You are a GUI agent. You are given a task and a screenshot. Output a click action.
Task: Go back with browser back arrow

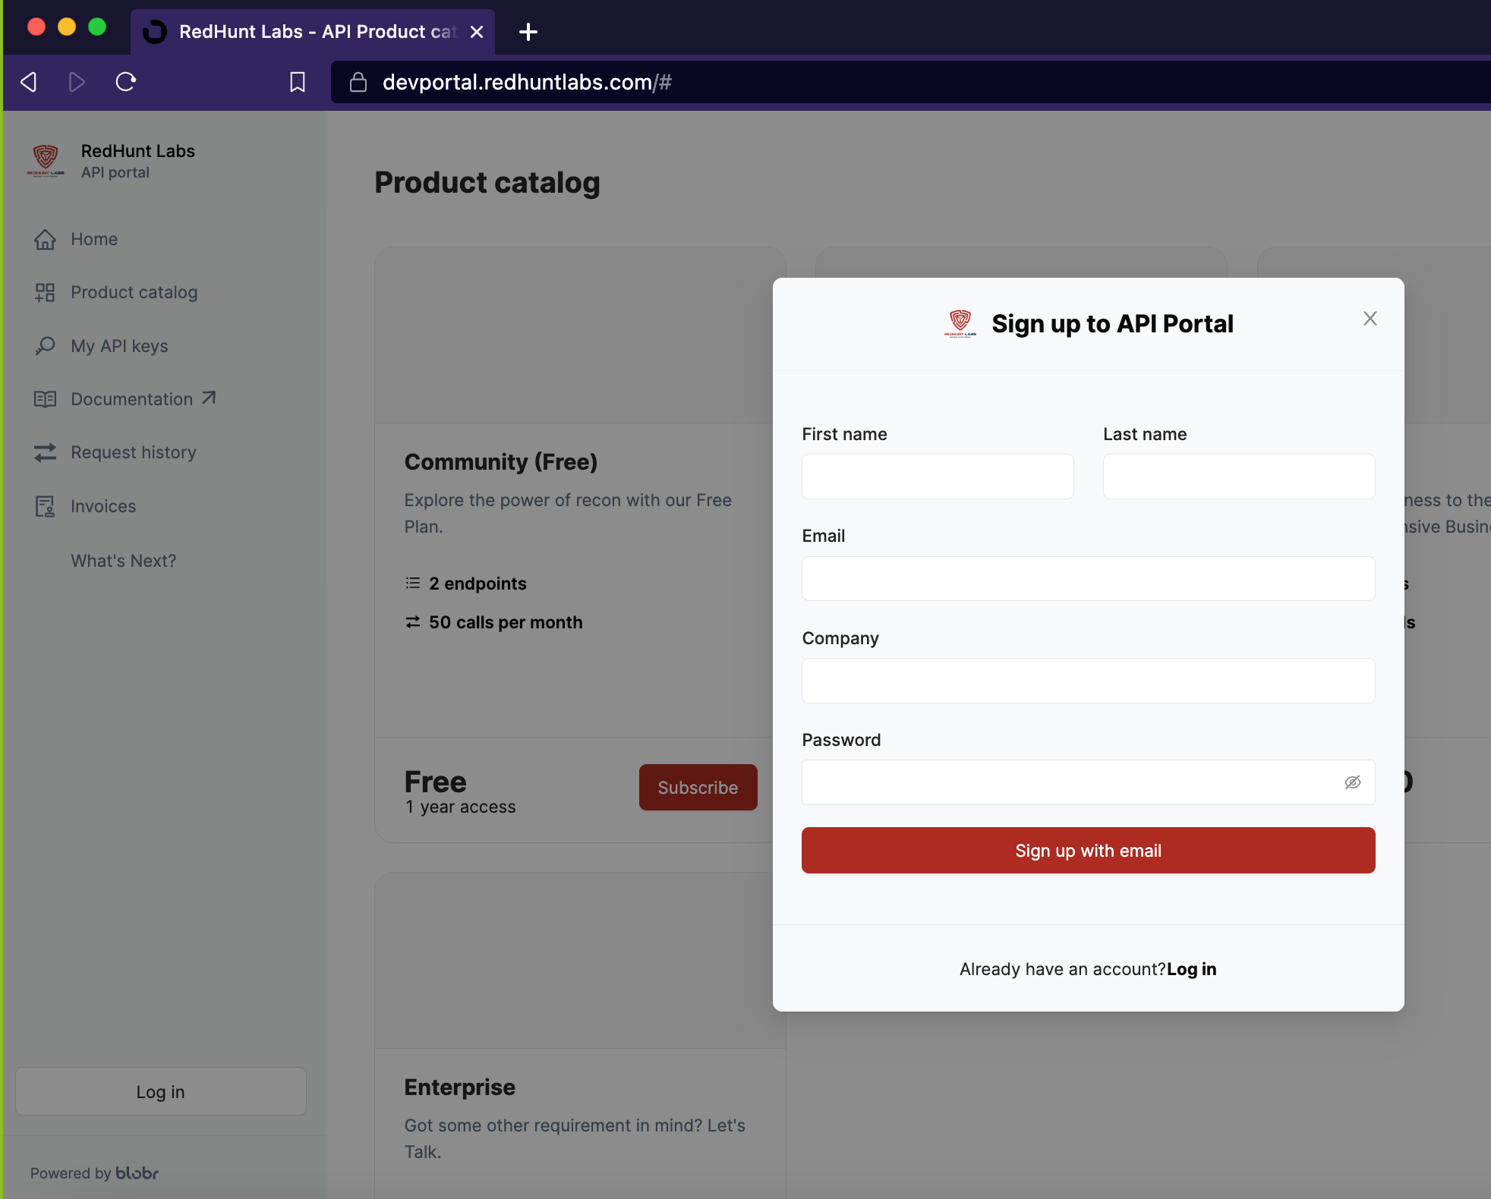[29, 82]
